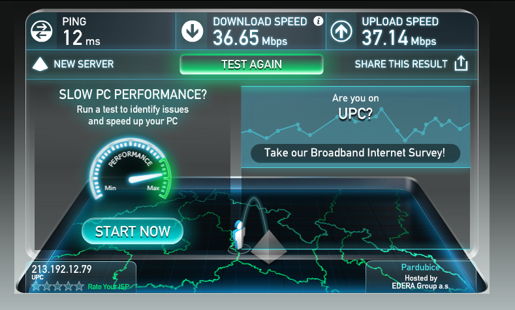
Task: Choose New Server option
Action: tap(84, 64)
